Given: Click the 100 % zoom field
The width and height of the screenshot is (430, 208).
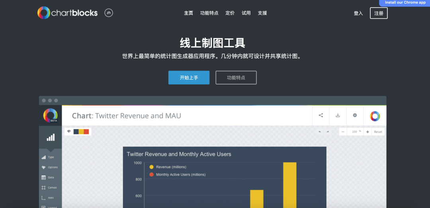Looking at the screenshot, I should pyautogui.click(x=356, y=132).
